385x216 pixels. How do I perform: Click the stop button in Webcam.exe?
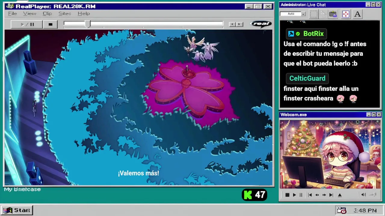287,195
